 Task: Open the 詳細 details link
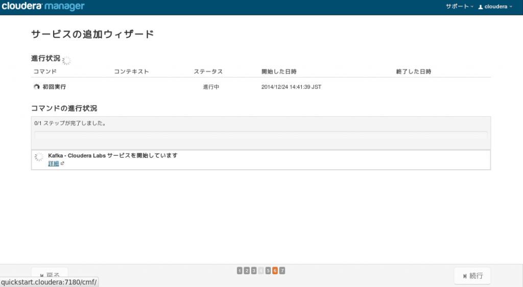coord(53,164)
